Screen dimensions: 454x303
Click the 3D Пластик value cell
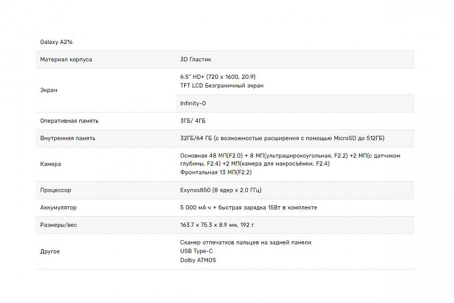196,60
